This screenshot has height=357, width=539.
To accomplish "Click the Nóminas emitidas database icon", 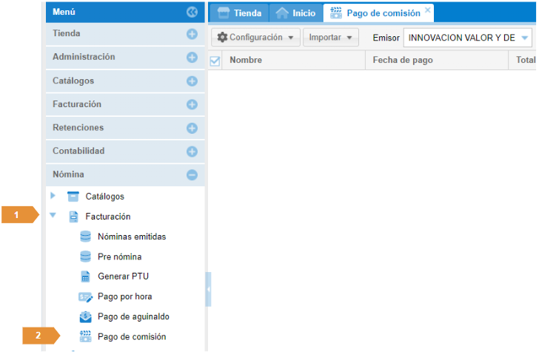I will point(85,237).
